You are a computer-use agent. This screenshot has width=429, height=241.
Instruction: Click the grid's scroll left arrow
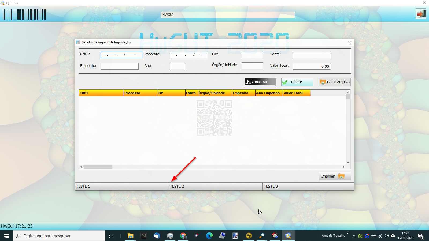(x=81, y=167)
